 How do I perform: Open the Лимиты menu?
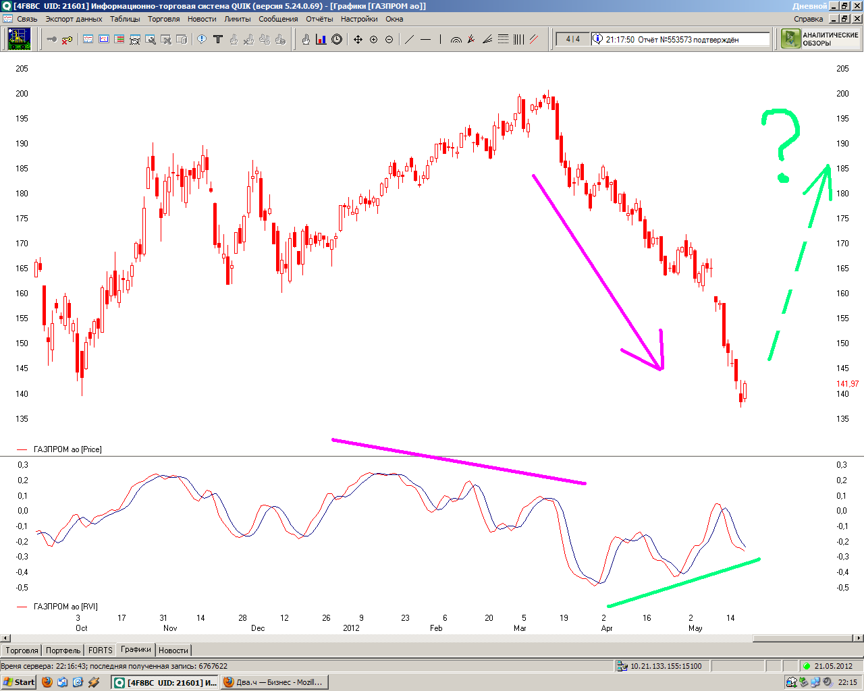[x=238, y=19]
